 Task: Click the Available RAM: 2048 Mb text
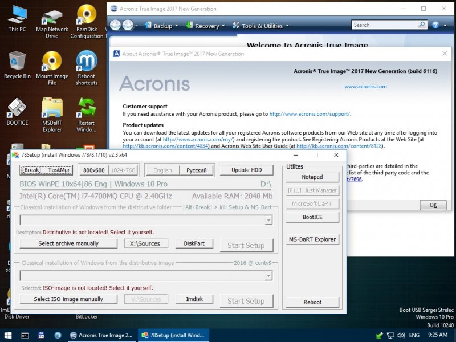point(232,196)
